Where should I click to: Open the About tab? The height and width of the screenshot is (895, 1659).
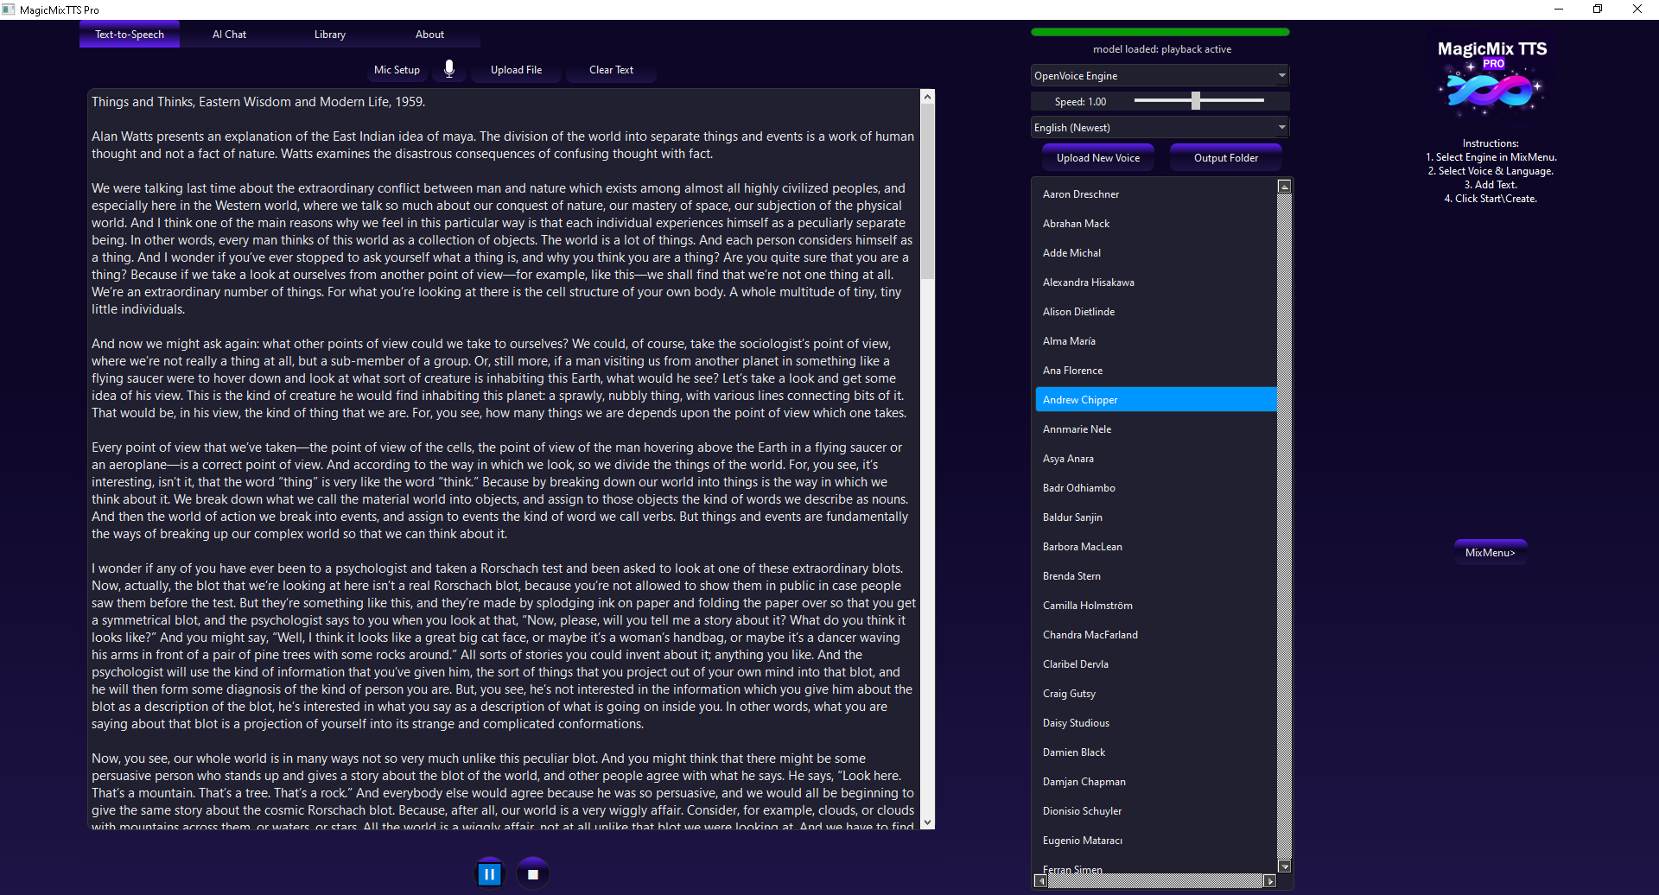coord(429,35)
